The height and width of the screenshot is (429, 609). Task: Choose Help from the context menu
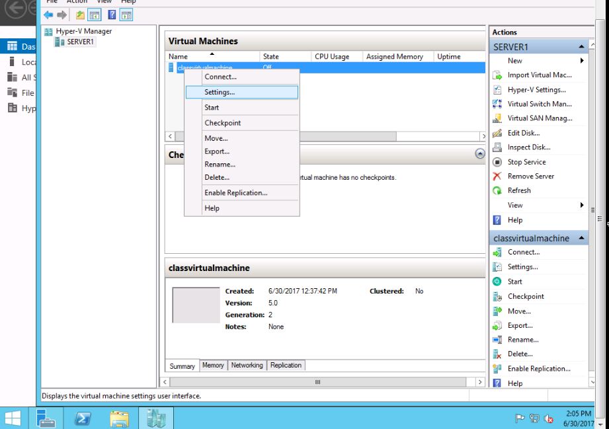242,208
